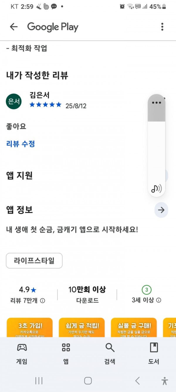Tap the 라이프스타일 category chip
This screenshot has height=392, width=176.
click(x=34, y=261)
